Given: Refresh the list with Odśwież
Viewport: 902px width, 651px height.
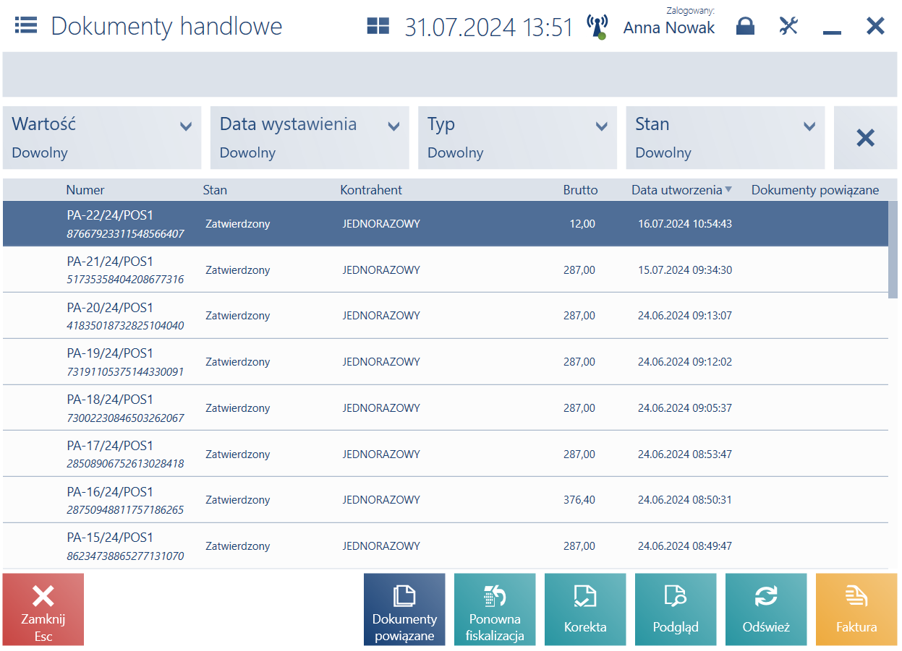Looking at the screenshot, I should (x=766, y=609).
